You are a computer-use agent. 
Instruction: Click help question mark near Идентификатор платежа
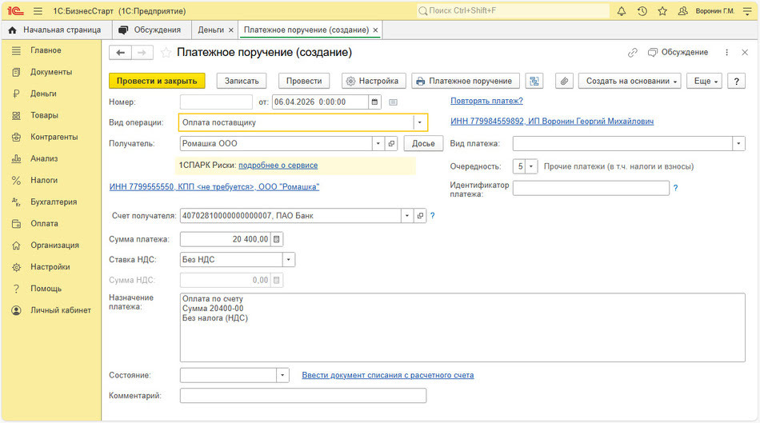click(x=676, y=188)
